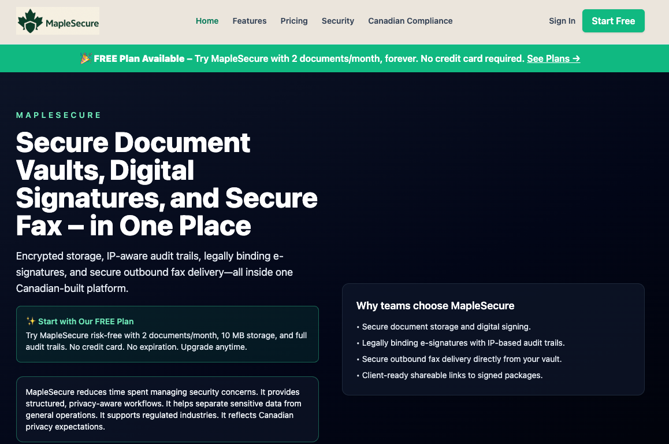669x444 pixels.
Task: Open the Home navigation item
Action: point(207,21)
